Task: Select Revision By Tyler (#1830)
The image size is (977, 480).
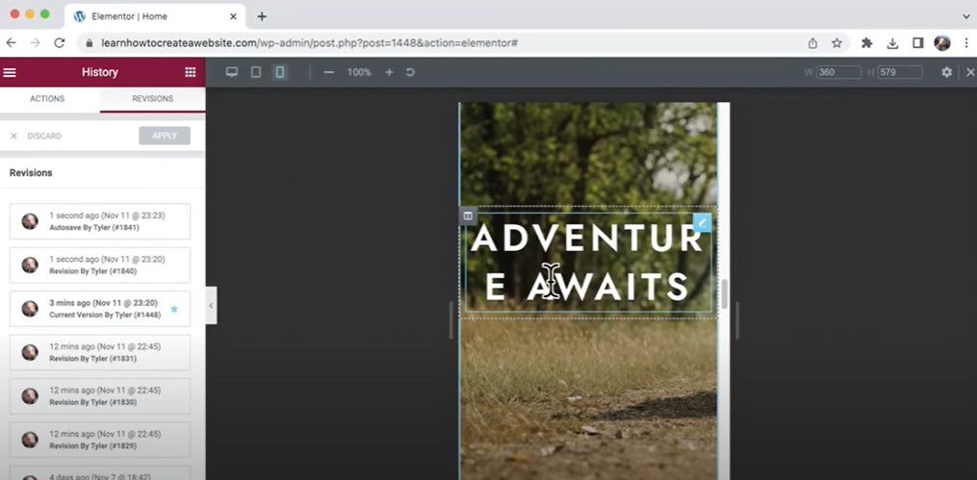Action: click(100, 396)
